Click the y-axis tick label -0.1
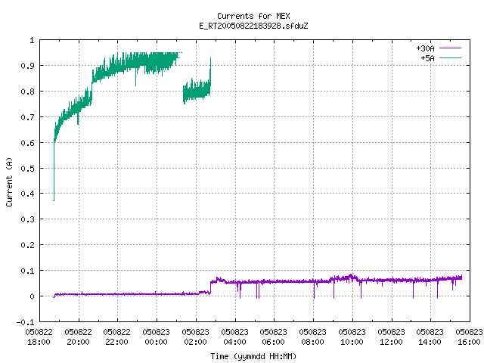 pyautogui.click(x=25, y=322)
